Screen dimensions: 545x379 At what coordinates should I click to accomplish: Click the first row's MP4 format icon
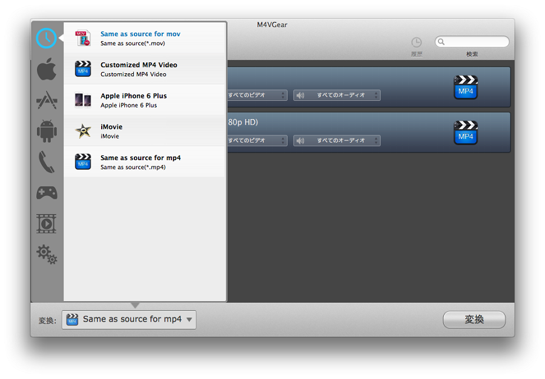coord(466,87)
